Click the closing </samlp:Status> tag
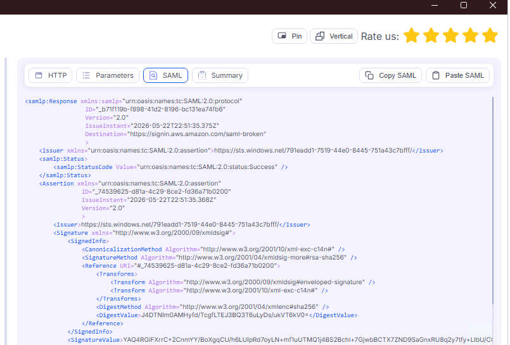Screen dimensions: 510x345 (x=65, y=175)
